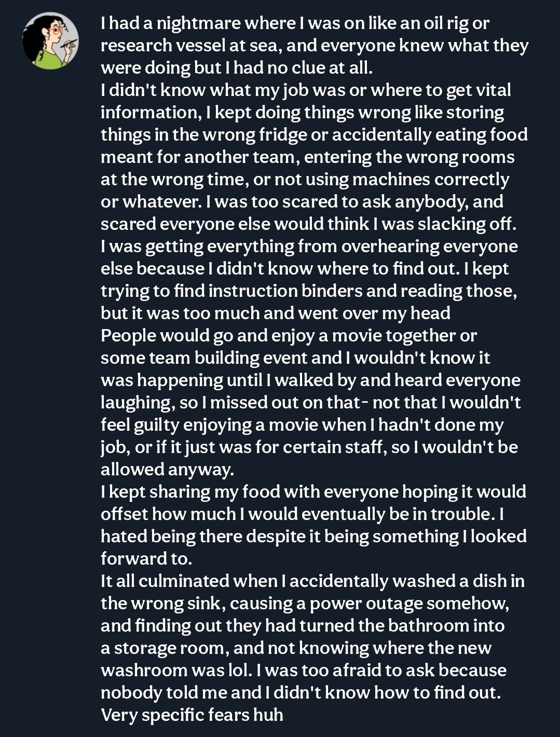560x737 pixels.
Task: Click the closing line "Very specific fears huh"
Action: (x=192, y=715)
